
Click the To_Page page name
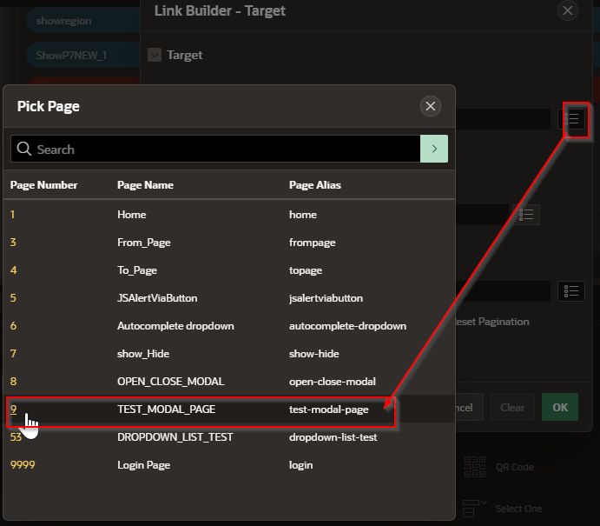pyautogui.click(x=137, y=270)
